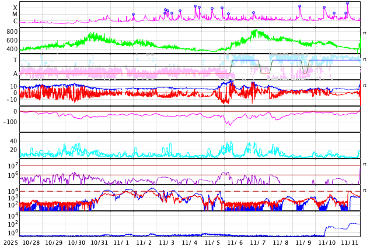Viewport: 370px width, 247px height.
Task: Click the 40 value on cyan plot axis
Action: (x=13, y=141)
